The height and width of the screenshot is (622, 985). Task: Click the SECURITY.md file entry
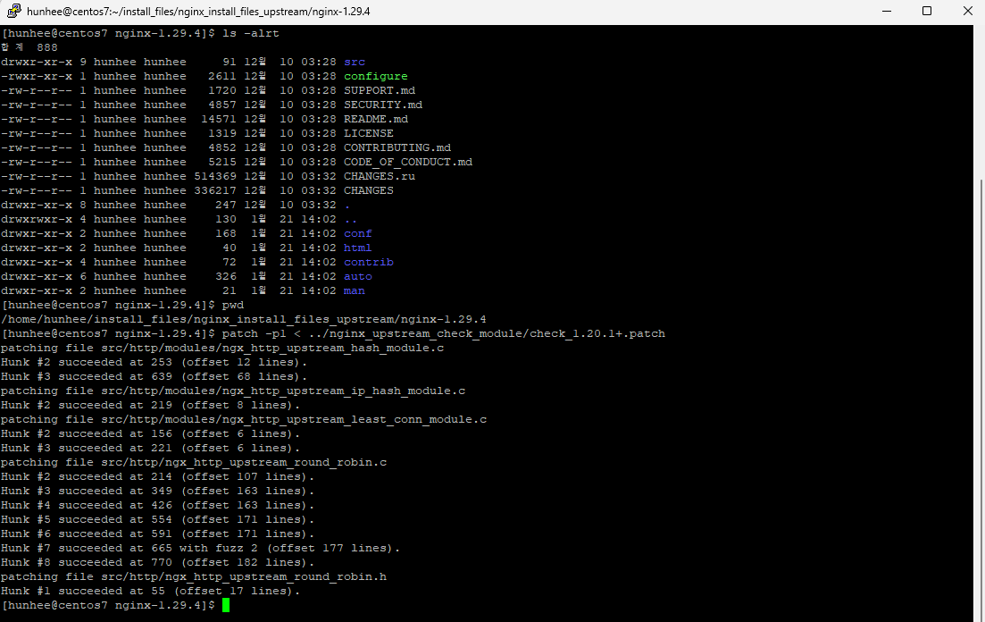(379, 104)
